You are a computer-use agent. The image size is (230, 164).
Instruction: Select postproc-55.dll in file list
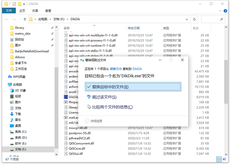80,133
